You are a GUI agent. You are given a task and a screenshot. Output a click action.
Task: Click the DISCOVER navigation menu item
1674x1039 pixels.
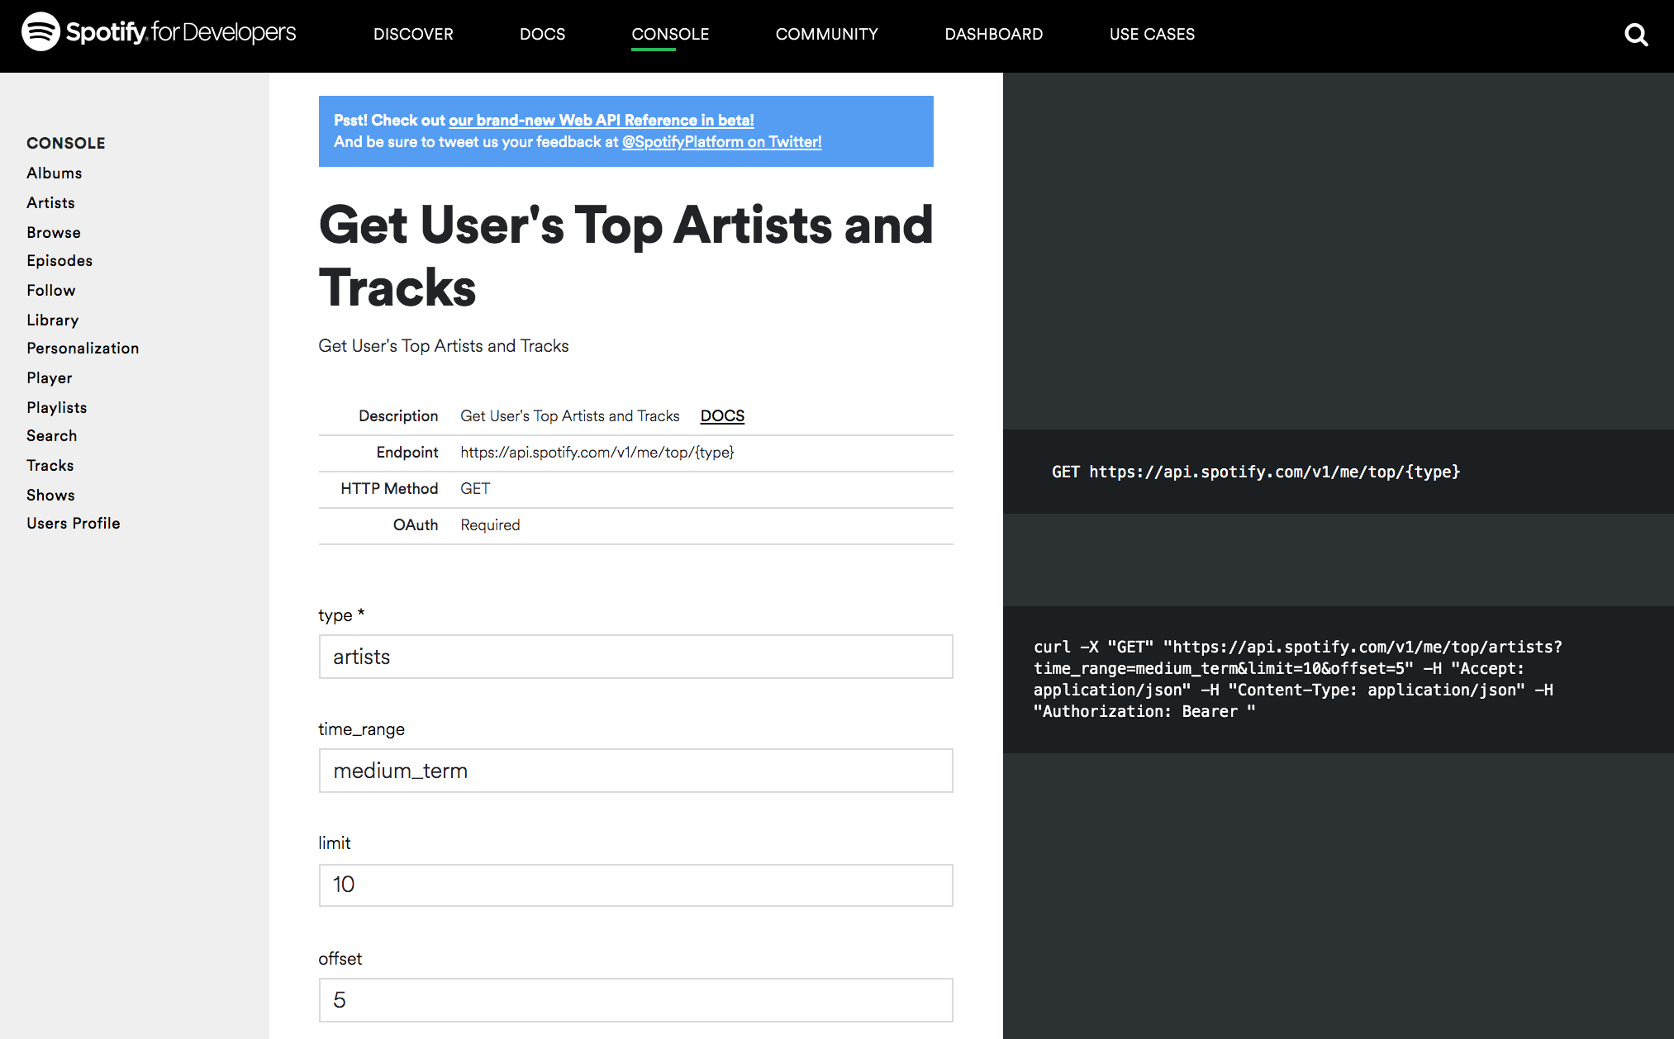point(414,34)
